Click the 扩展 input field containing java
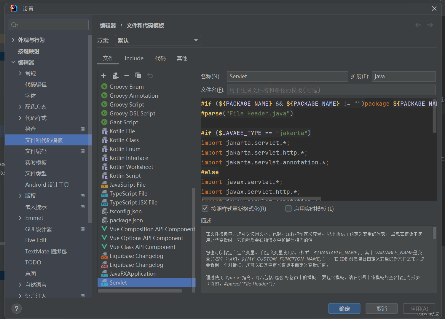 tap(403, 76)
